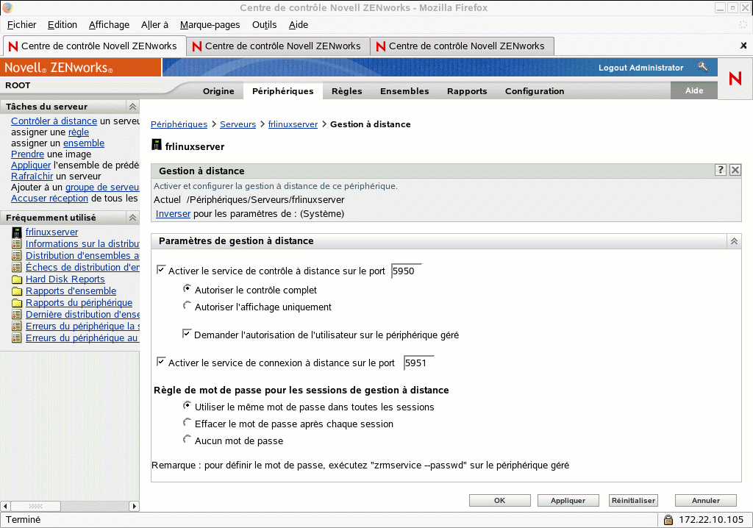Click the Inverser link
This screenshot has width=753, height=528.
[173, 214]
